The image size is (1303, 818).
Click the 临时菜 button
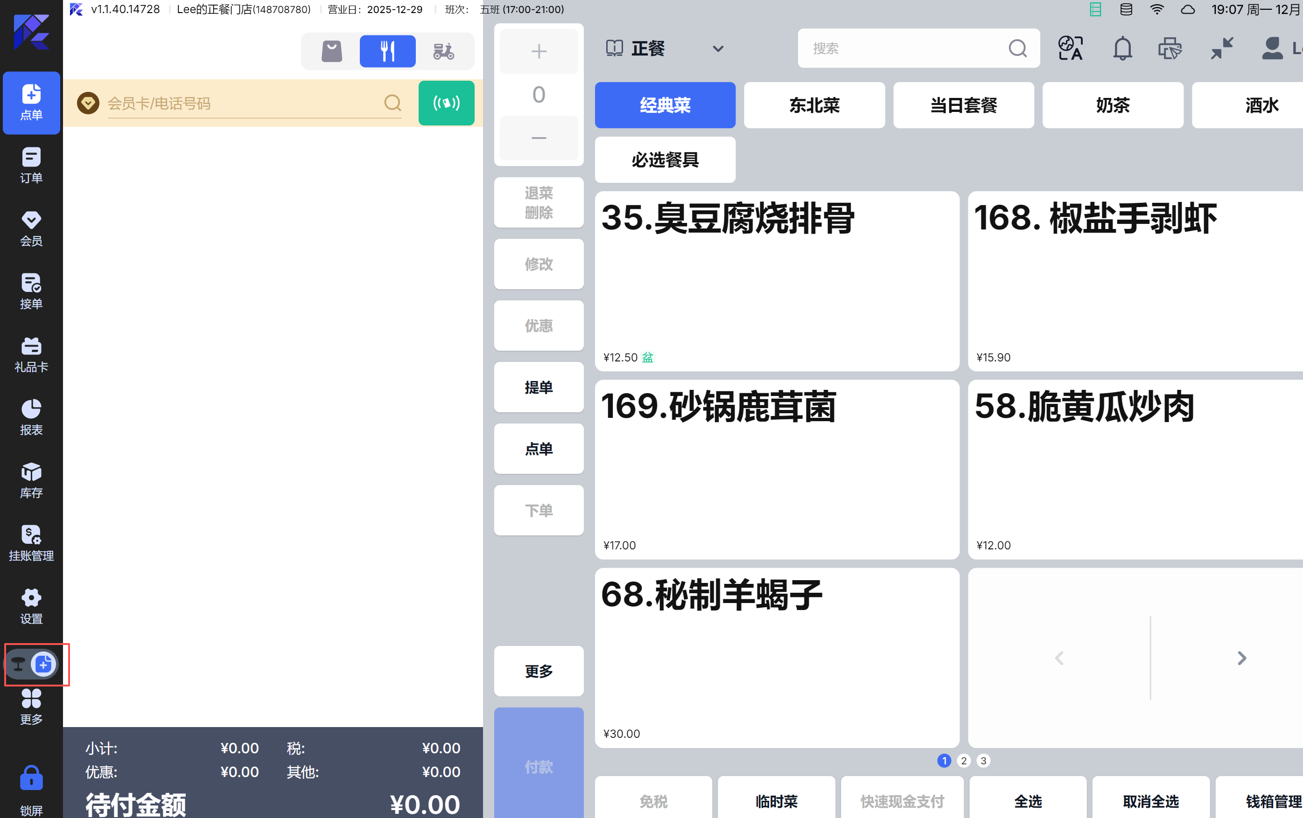(776, 801)
